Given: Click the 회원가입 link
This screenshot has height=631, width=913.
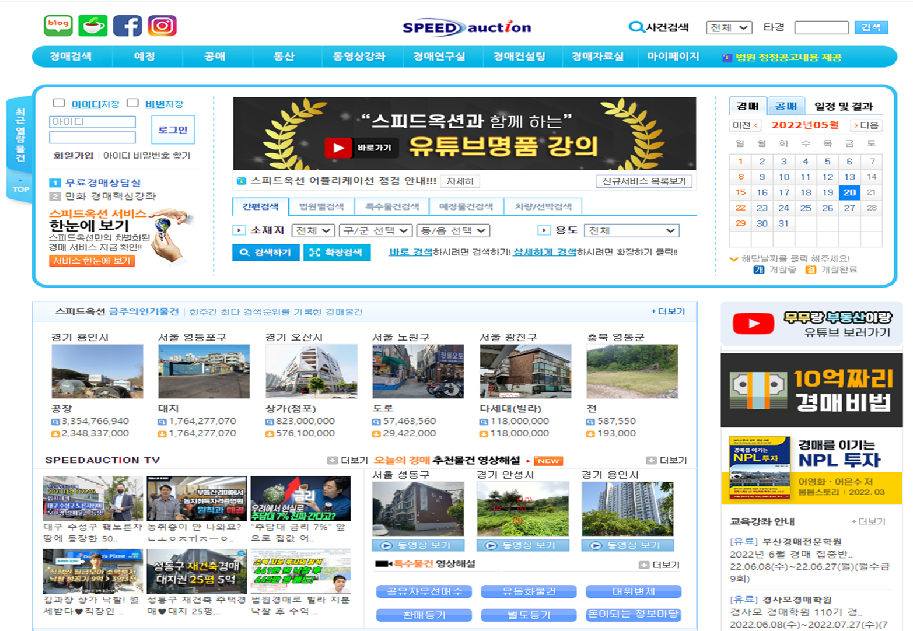Looking at the screenshot, I should coord(74,156).
